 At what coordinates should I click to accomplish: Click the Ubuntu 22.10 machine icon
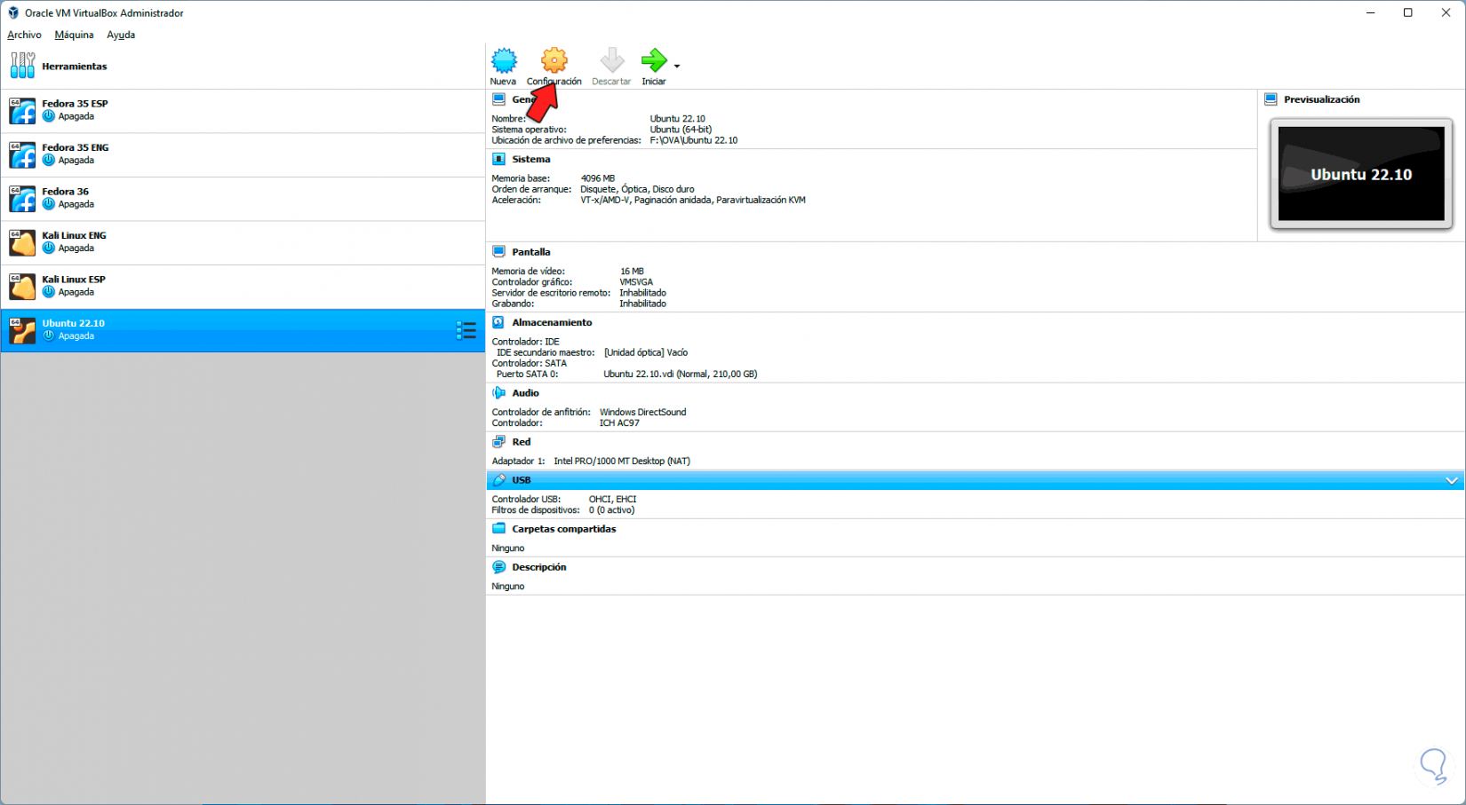22,330
